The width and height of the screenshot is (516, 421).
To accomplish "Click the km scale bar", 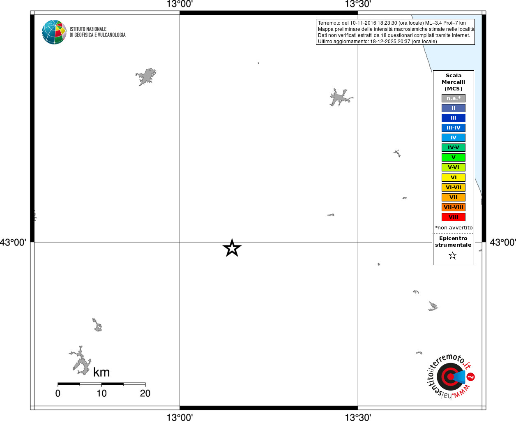I will [x=101, y=384].
